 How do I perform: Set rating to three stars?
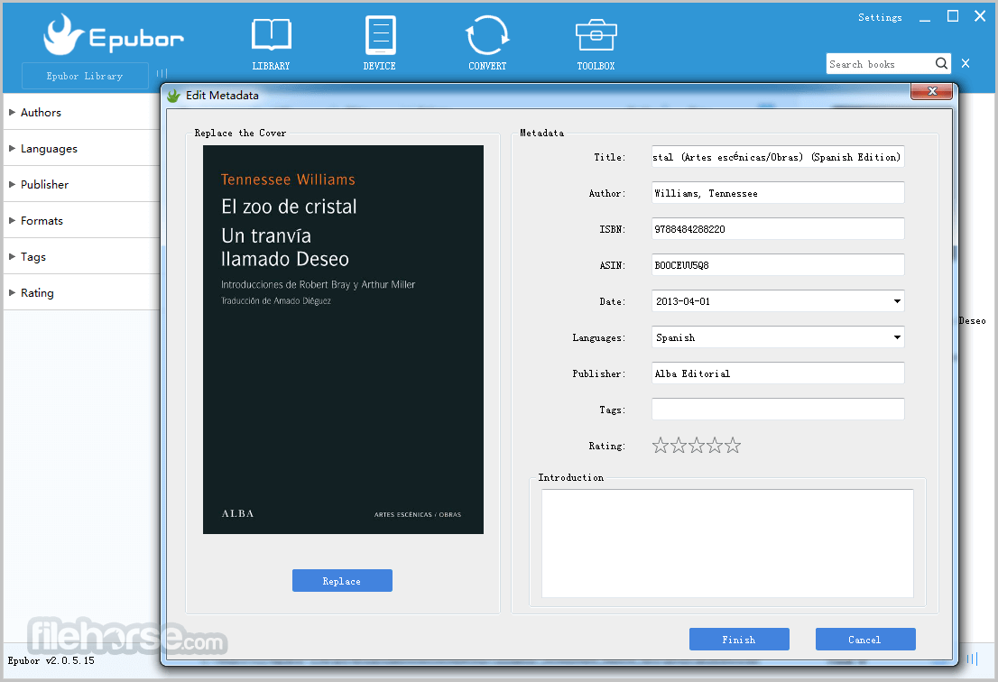697,446
